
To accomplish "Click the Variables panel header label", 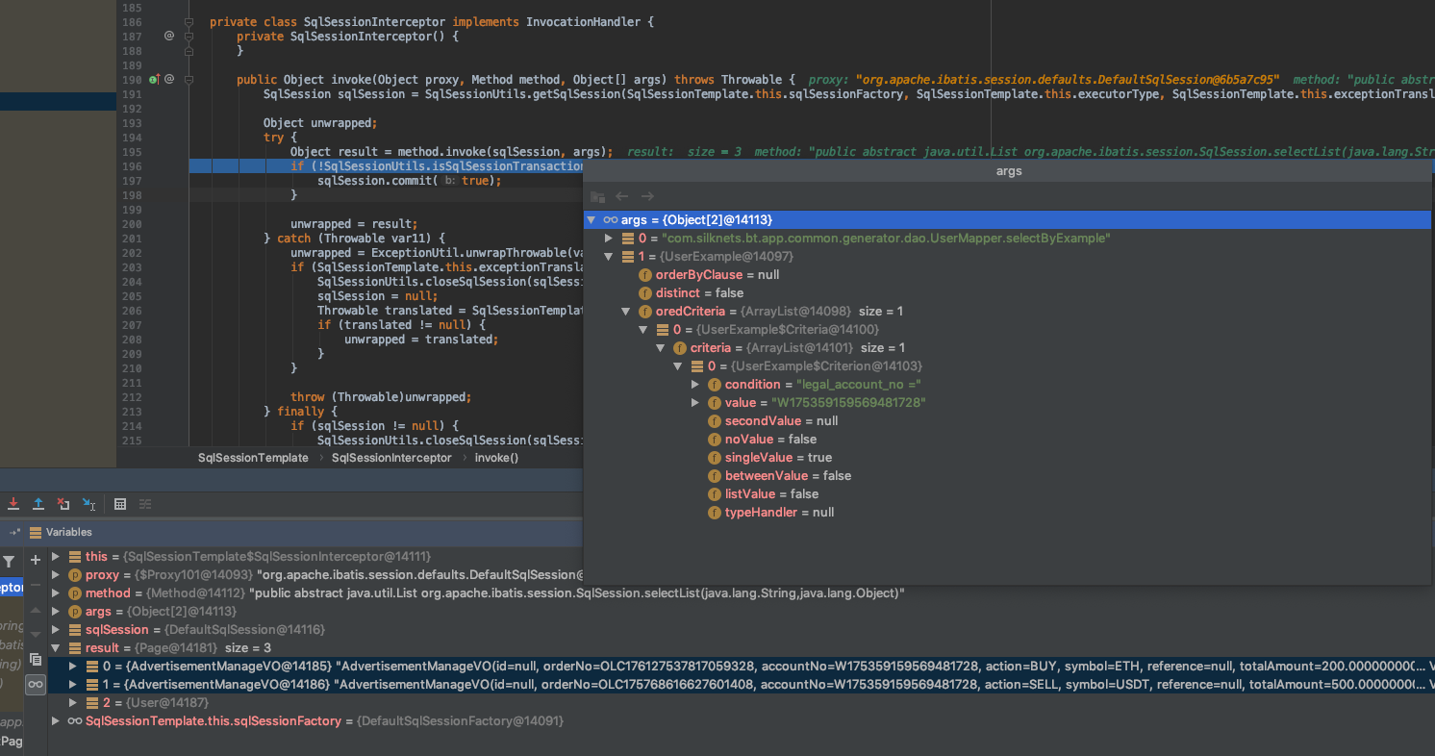I will tap(69, 532).
